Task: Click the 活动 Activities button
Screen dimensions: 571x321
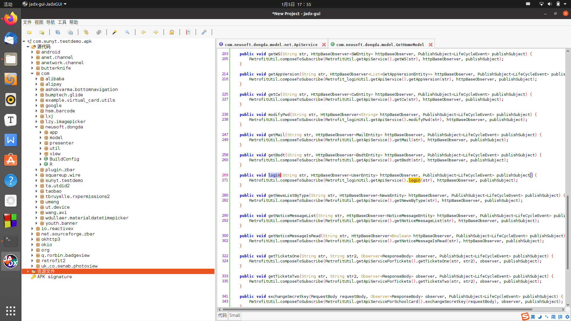Action: pyautogui.click(x=8, y=4)
